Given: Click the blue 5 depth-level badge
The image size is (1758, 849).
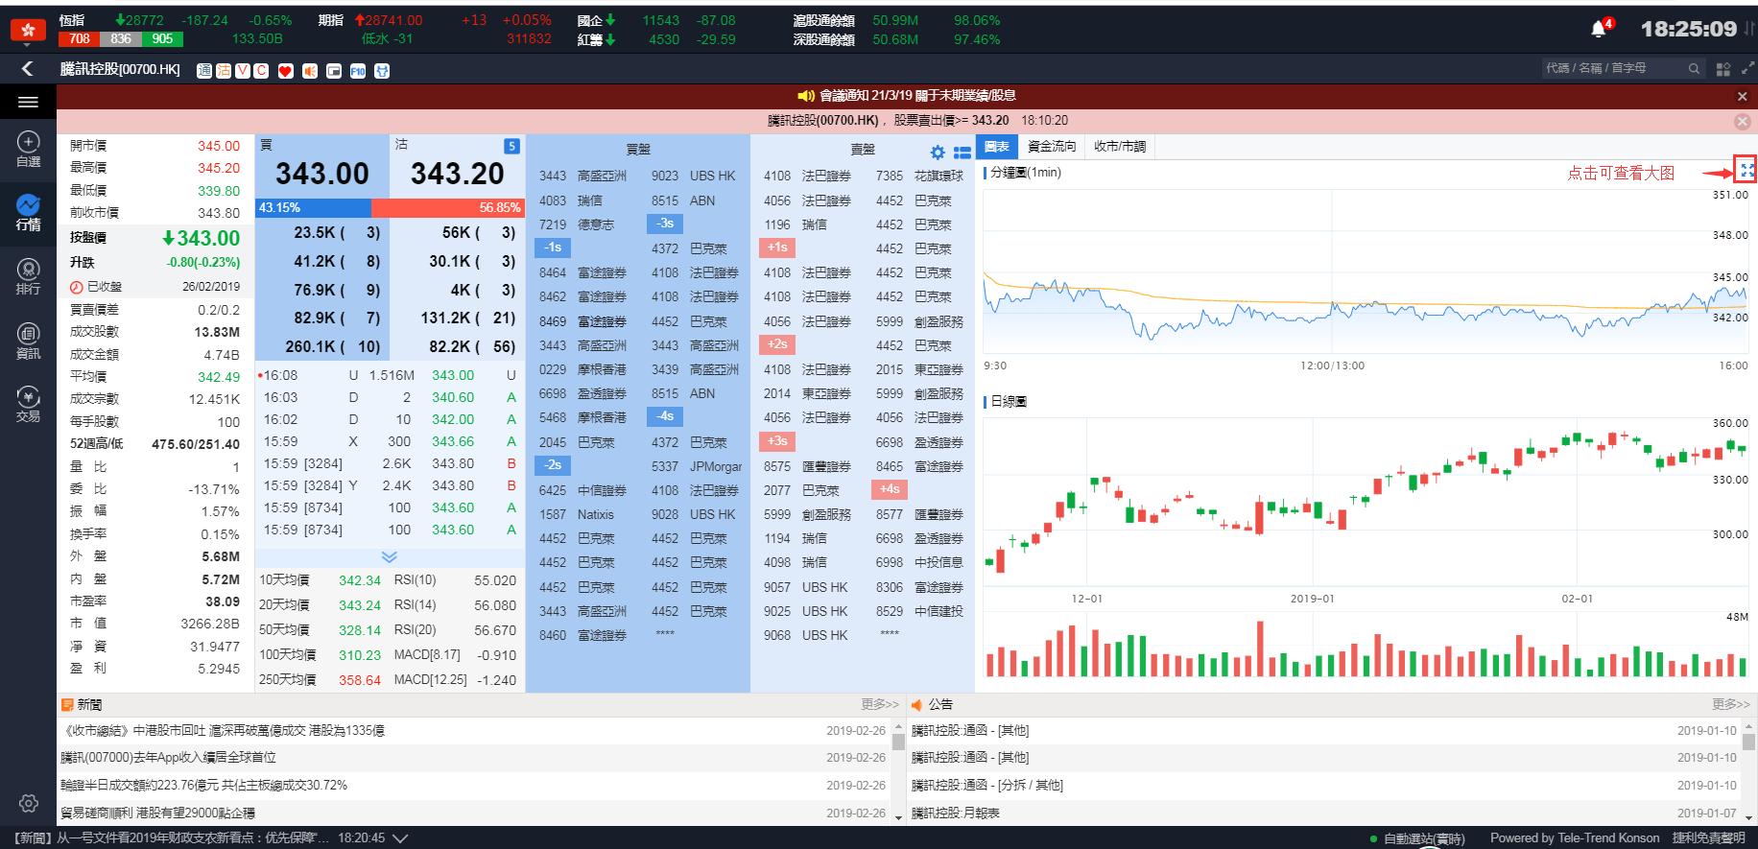Looking at the screenshot, I should [x=511, y=146].
